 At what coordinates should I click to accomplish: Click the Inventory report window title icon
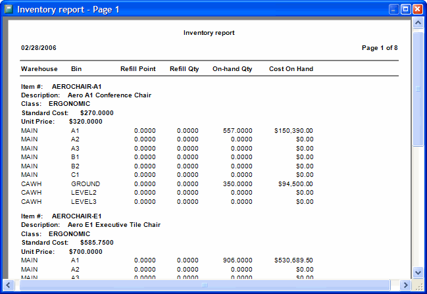pyautogui.click(x=9, y=9)
